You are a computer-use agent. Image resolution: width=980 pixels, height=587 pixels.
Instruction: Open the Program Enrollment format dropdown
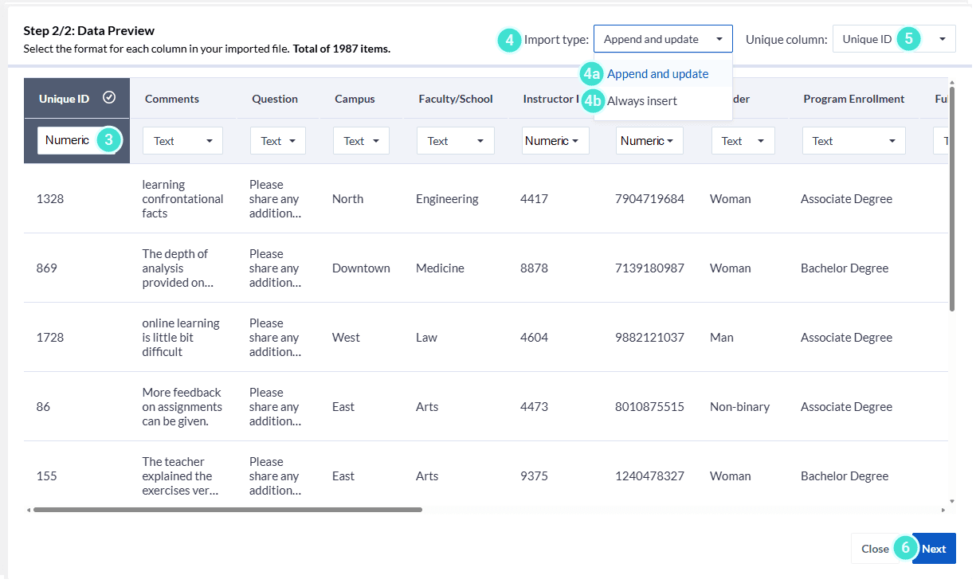[853, 141]
